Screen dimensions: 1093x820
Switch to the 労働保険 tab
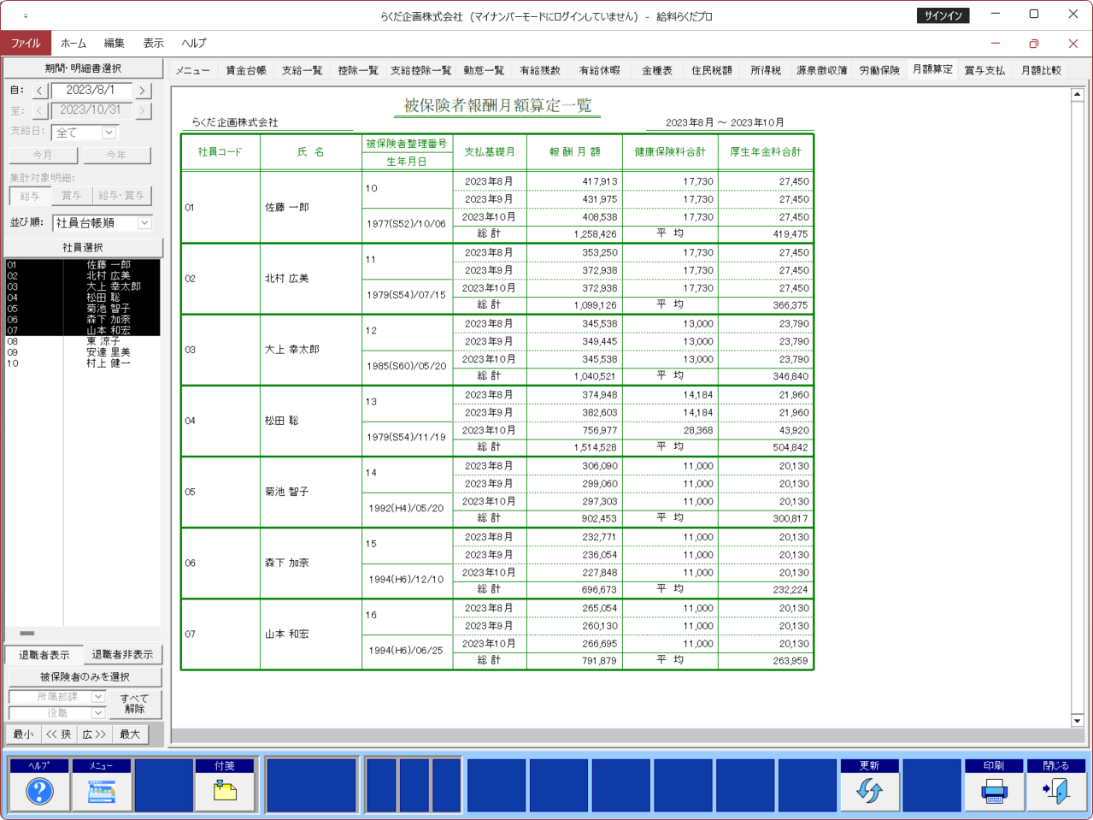click(x=880, y=70)
